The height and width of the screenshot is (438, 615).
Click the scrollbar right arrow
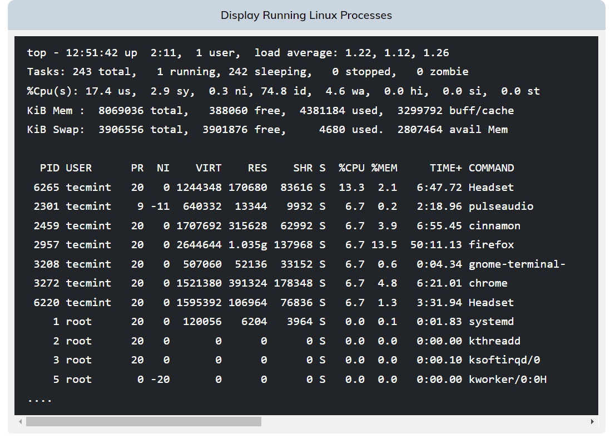pos(592,421)
